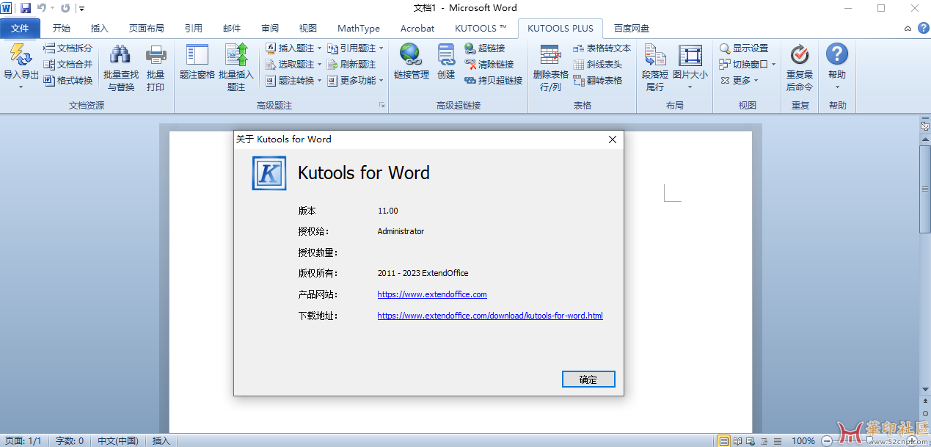Click the 文档拆分 (split document) icon

pos(49,48)
